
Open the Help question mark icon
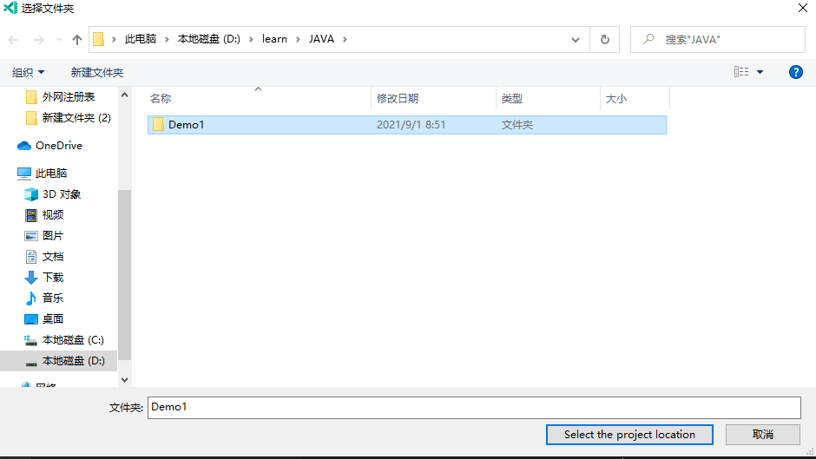tap(795, 72)
